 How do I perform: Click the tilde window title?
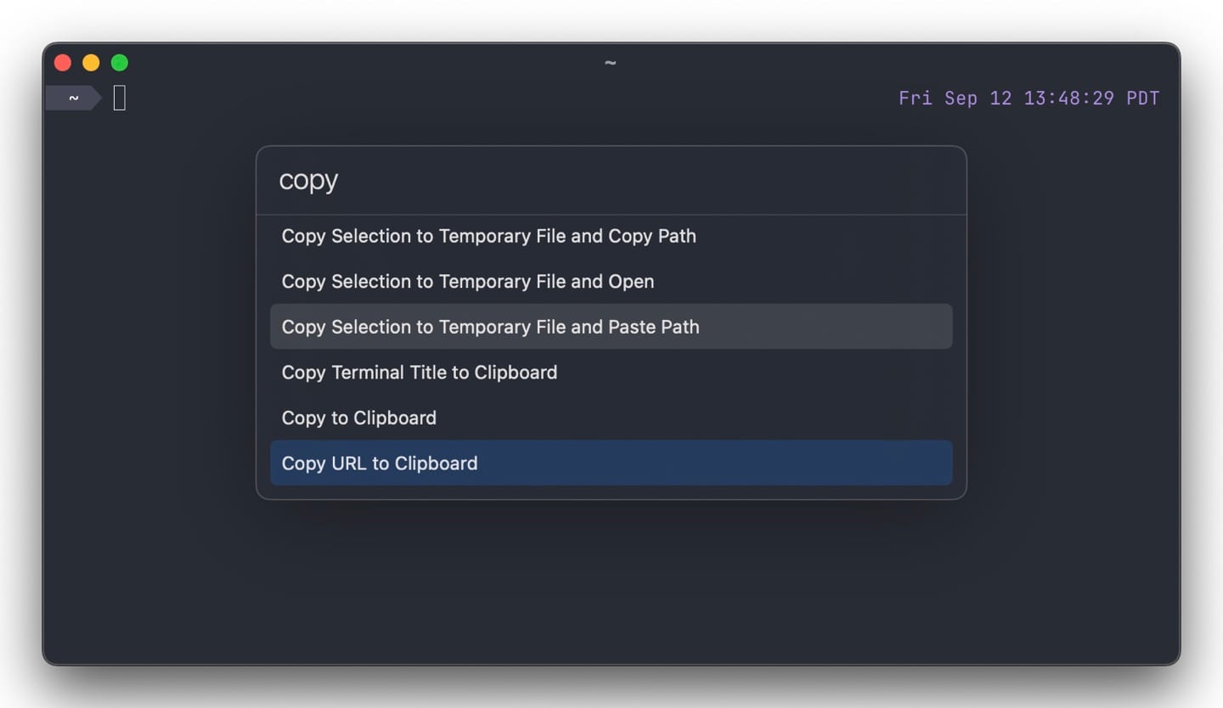[x=610, y=63]
